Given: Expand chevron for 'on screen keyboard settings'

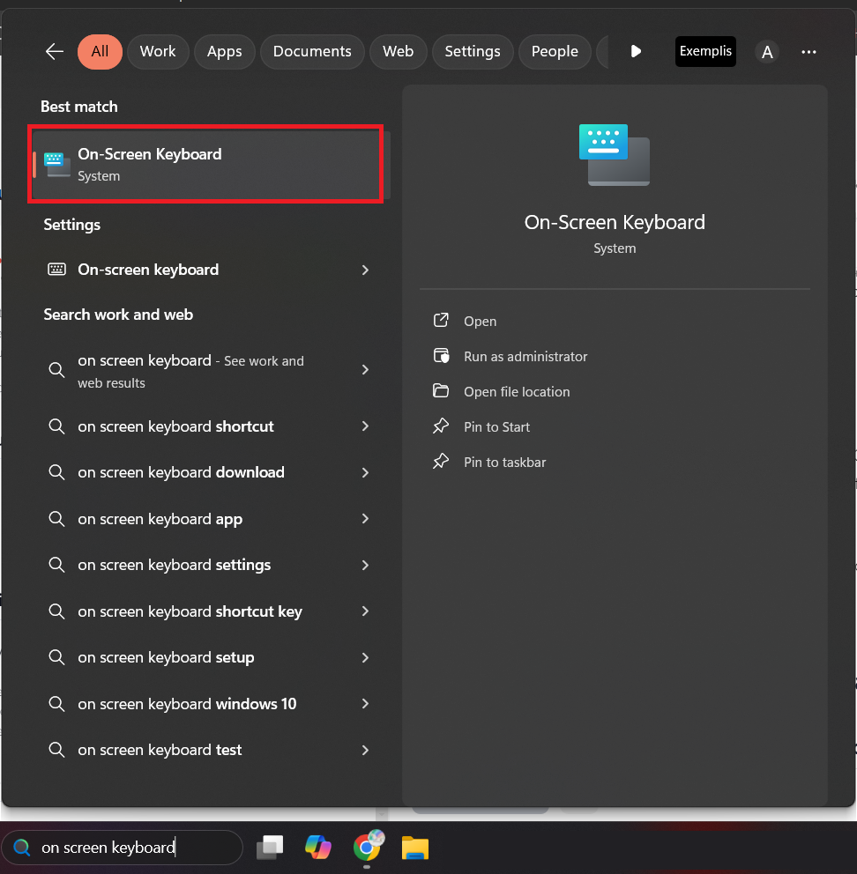Looking at the screenshot, I should [x=365, y=566].
